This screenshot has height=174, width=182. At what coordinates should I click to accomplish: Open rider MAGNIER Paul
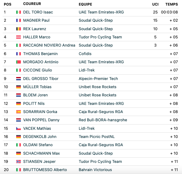pos(36,20)
